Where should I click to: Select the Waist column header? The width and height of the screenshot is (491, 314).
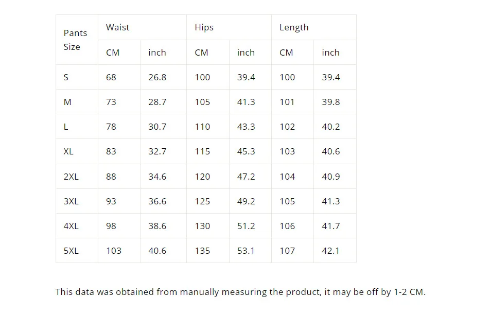[x=142, y=27]
